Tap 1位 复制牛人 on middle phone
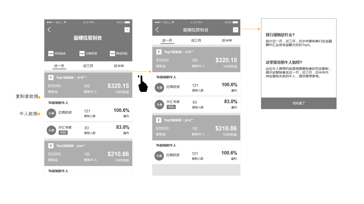Screen dimensions: 364x204 pos(195,128)
